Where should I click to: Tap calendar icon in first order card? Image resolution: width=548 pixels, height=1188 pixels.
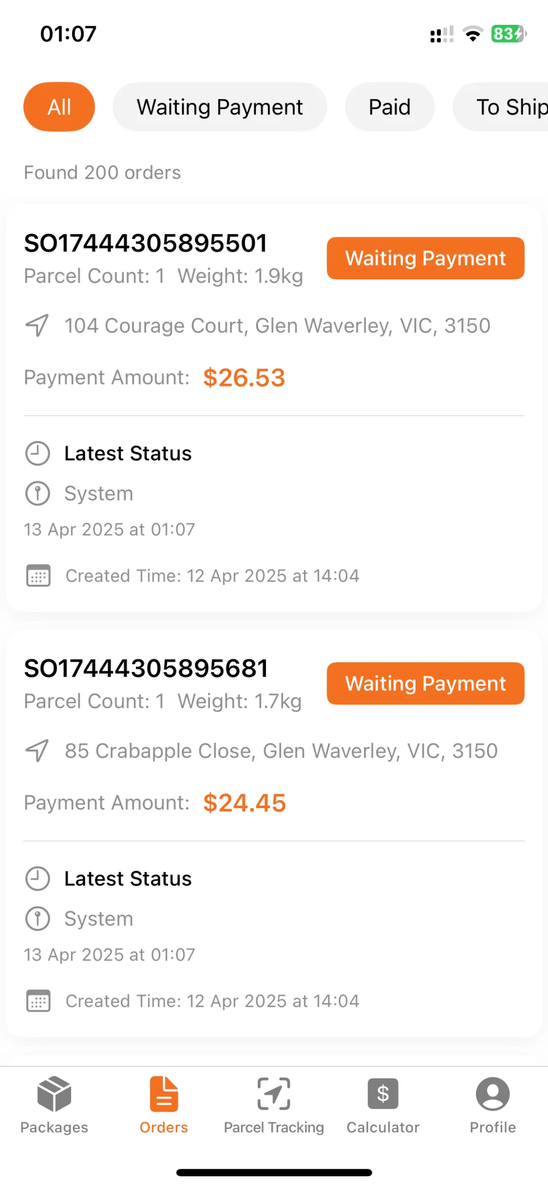coord(38,576)
